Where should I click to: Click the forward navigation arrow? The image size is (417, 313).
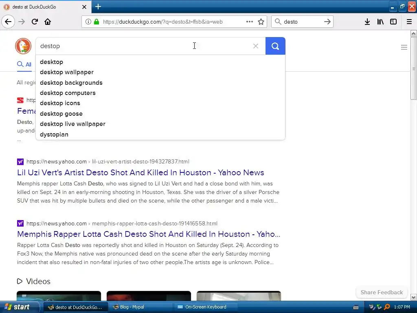[22, 22]
